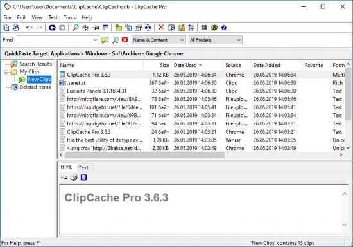
Task: Select the 'https://rapidgator.net/file/912c...' clip
Action: pyautogui.click(x=202, y=123)
